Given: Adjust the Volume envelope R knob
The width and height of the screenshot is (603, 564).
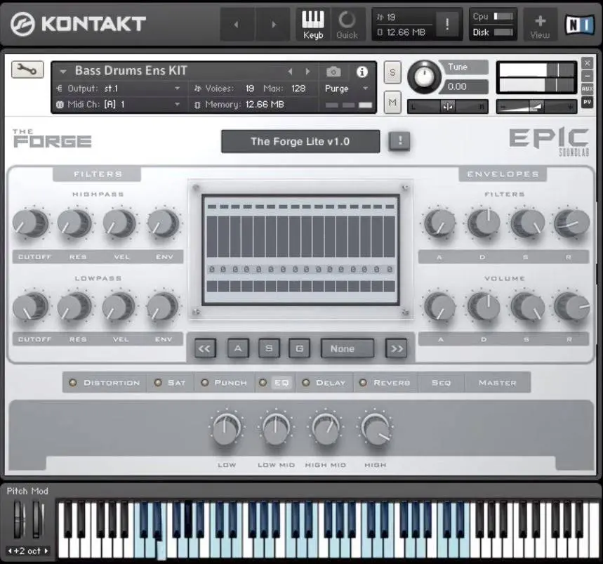Looking at the screenshot, I should click(x=571, y=307).
